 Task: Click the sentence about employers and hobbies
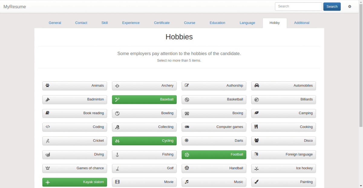179,54
